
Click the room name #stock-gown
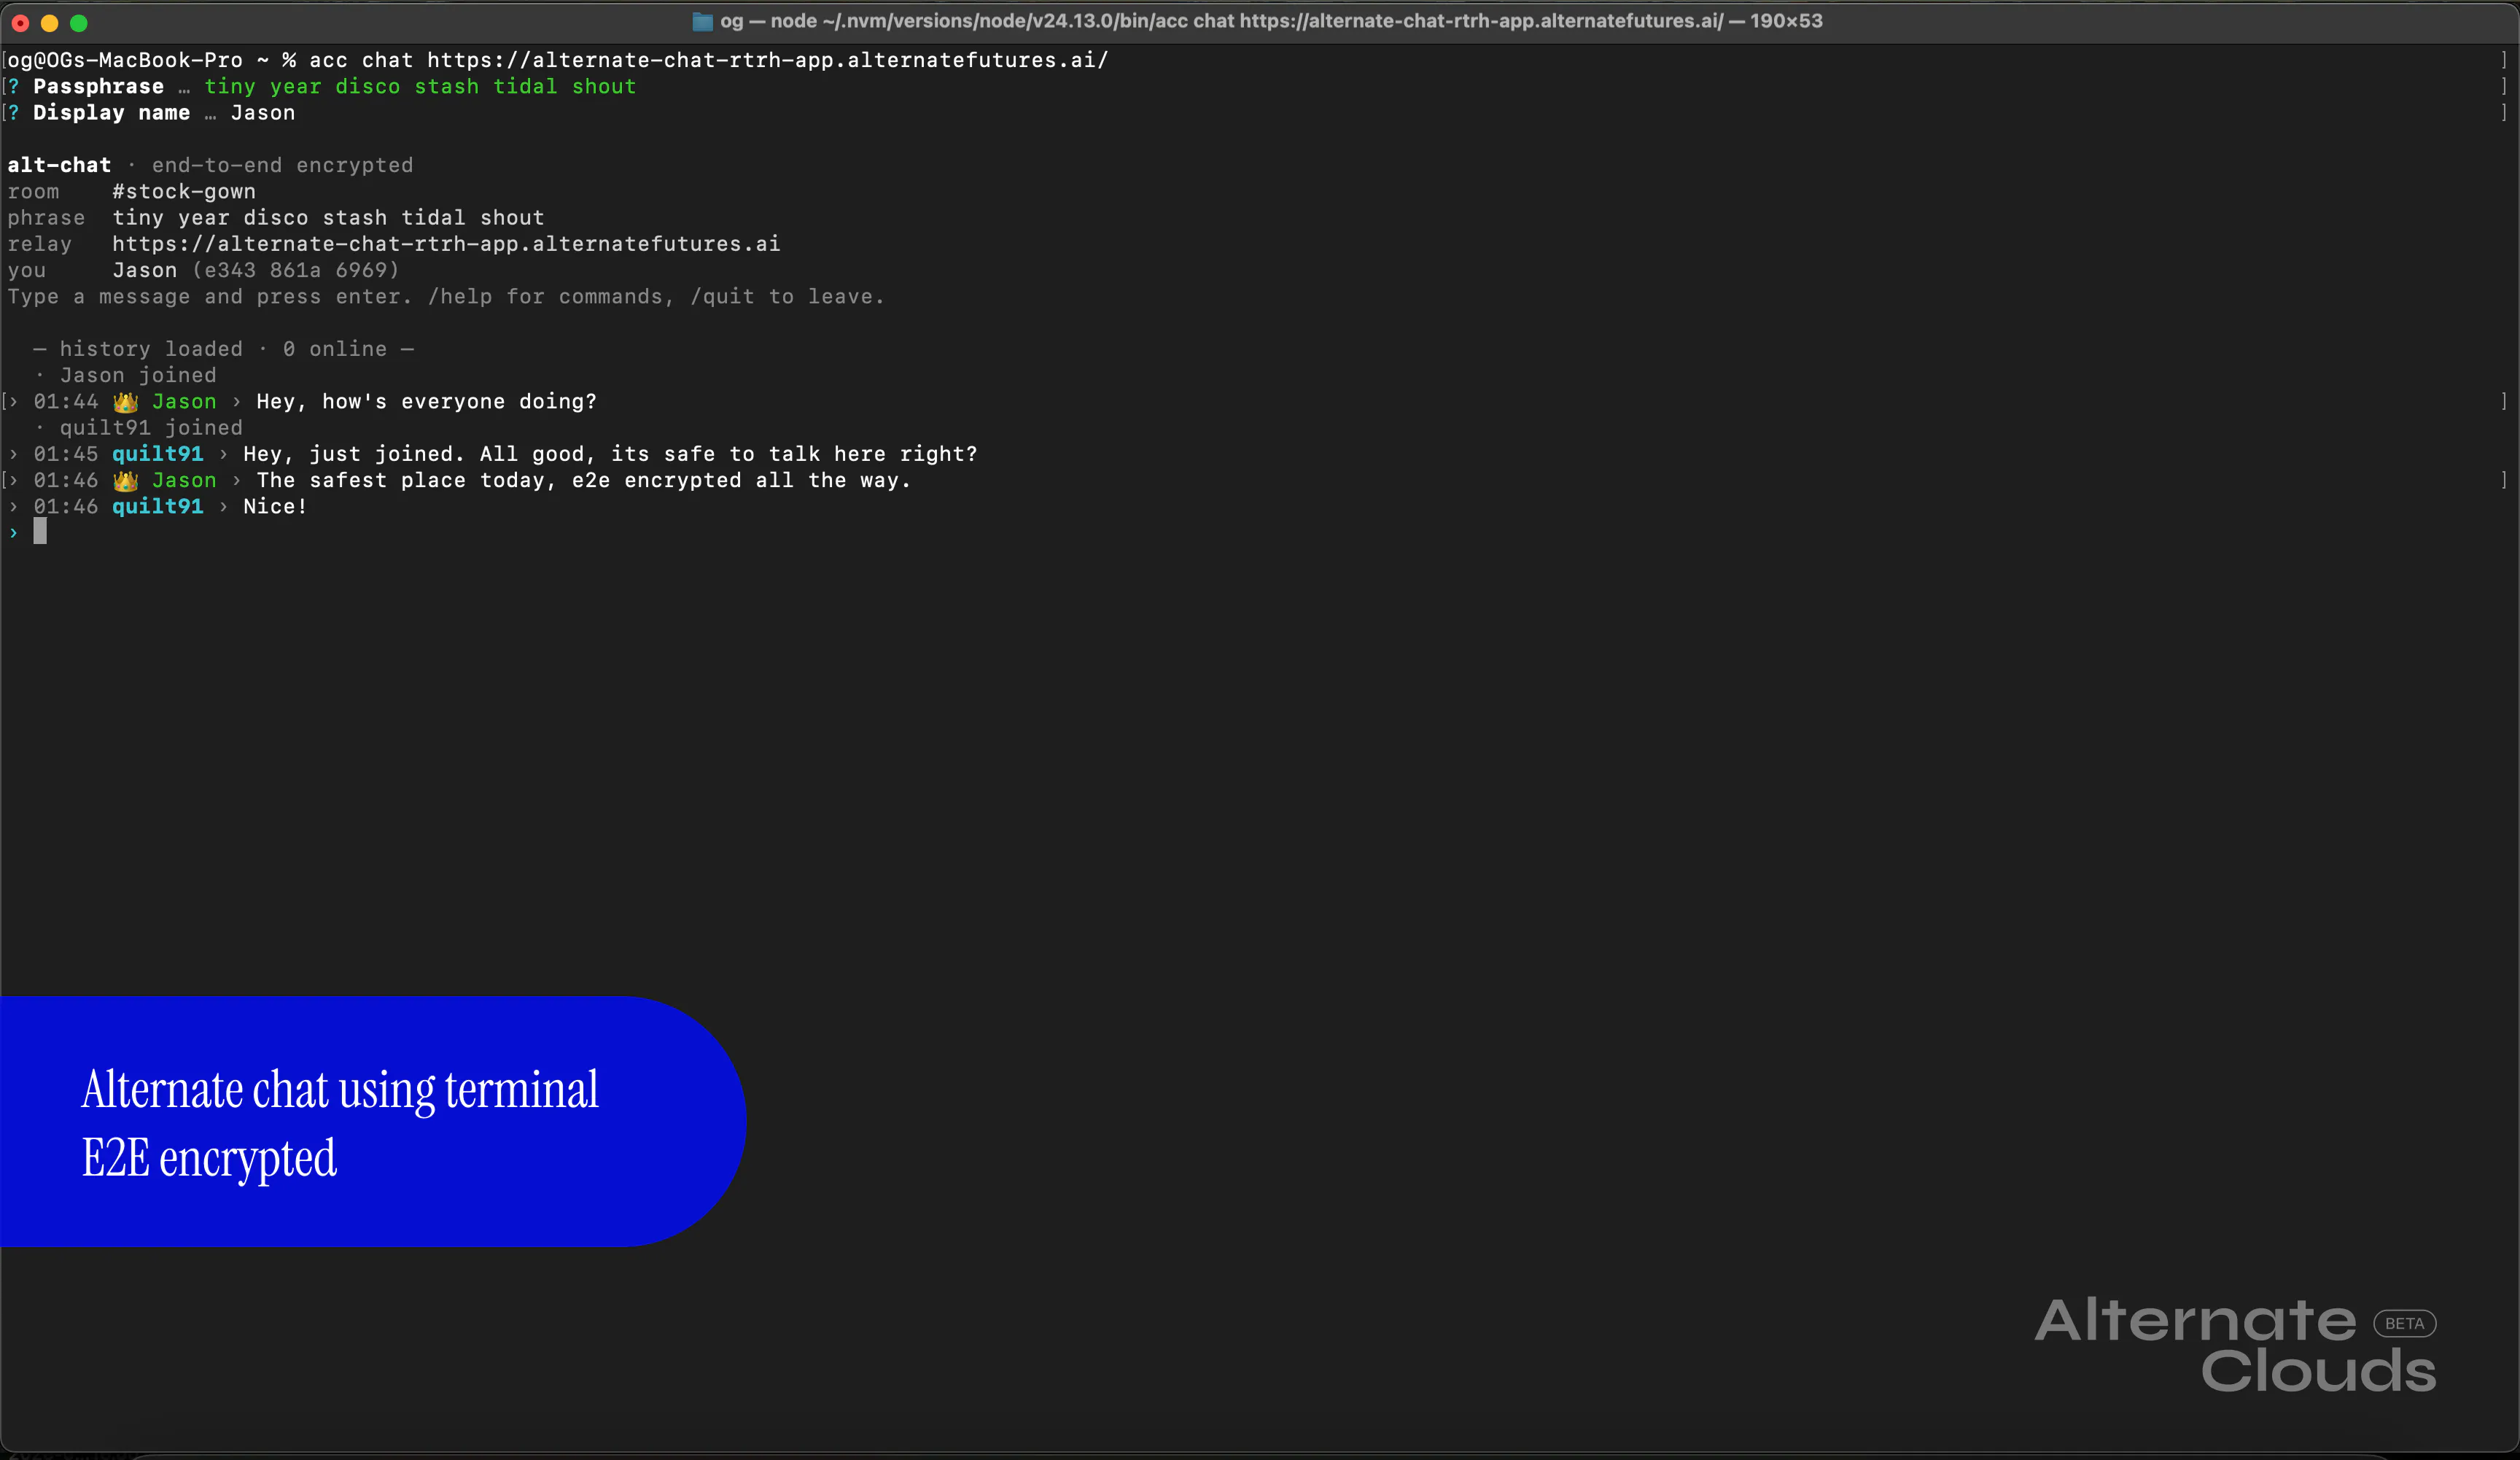tap(184, 191)
